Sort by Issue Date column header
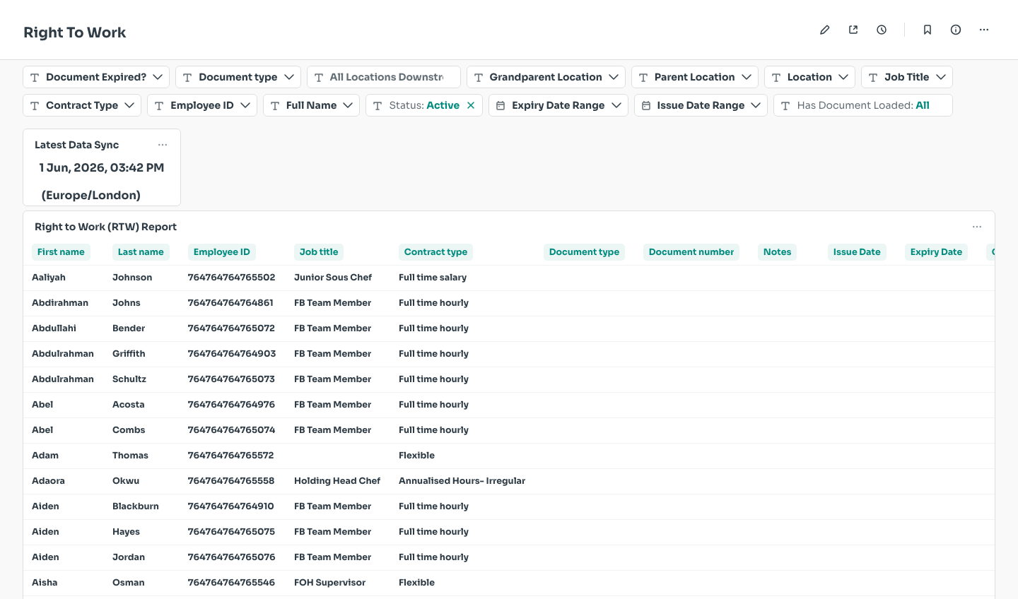1018x599 pixels. (857, 252)
